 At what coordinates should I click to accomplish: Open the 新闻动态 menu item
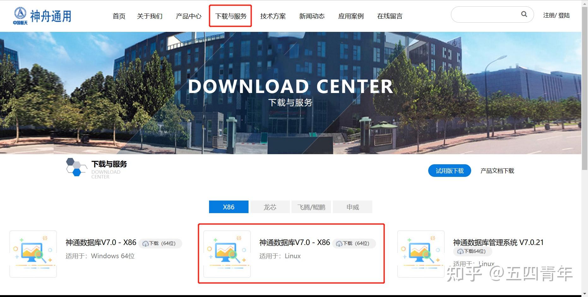[x=312, y=16]
